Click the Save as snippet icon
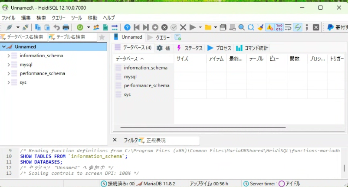Image resolution: width=348 pixels, height=187 pixels. [x=233, y=27]
